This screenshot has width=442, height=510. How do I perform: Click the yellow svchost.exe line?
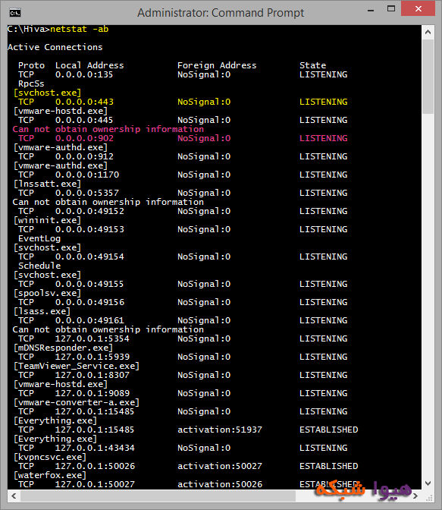pos(48,93)
